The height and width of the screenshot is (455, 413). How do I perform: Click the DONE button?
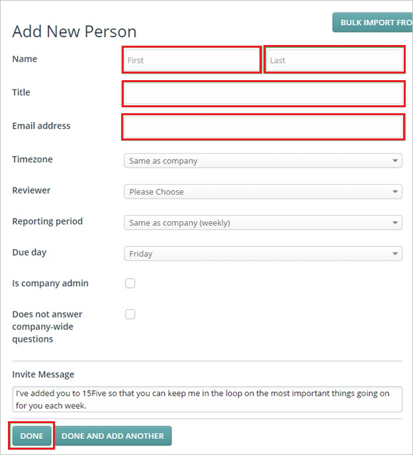pyautogui.click(x=32, y=436)
